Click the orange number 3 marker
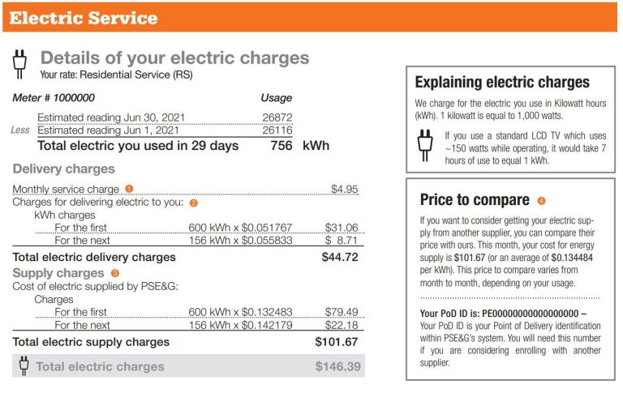Screen dimensions: 623x393 (114, 273)
